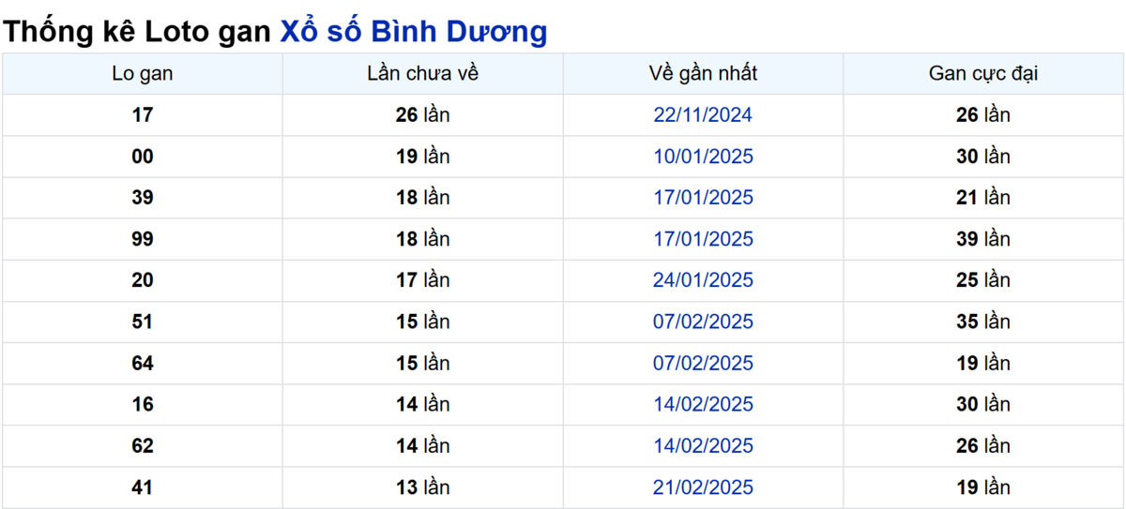The width and height of the screenshot is (1126, 509).
Task: Click '15 lần' cell in row 64
Action: coord(423,363)
